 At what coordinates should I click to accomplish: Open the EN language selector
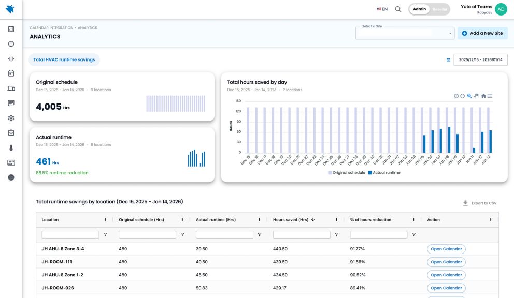click(382, 9)
